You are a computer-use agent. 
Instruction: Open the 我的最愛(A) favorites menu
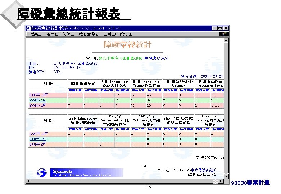pyautogui.click(x=89, y=34)
